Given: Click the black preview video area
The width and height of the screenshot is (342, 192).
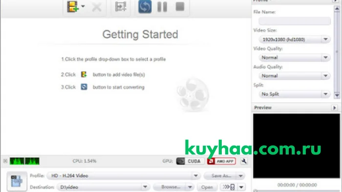Looking at the screenshot, I should tap(297, 146).
